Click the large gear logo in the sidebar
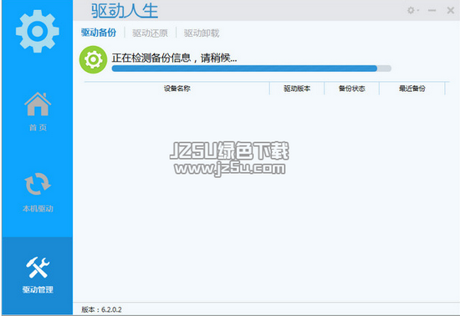This screenshot has height=316, width=460. coord(38,31)
